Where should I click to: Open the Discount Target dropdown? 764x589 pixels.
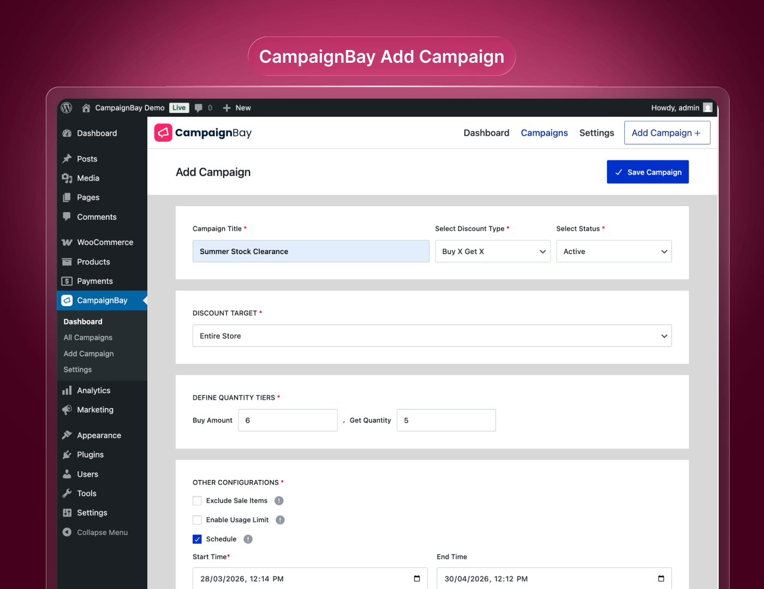tap(432, 336)
